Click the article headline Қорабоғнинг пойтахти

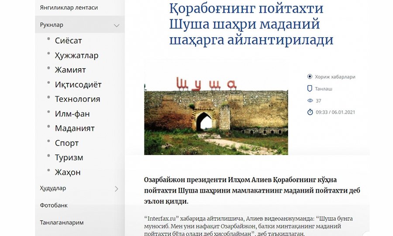[251, 24]
